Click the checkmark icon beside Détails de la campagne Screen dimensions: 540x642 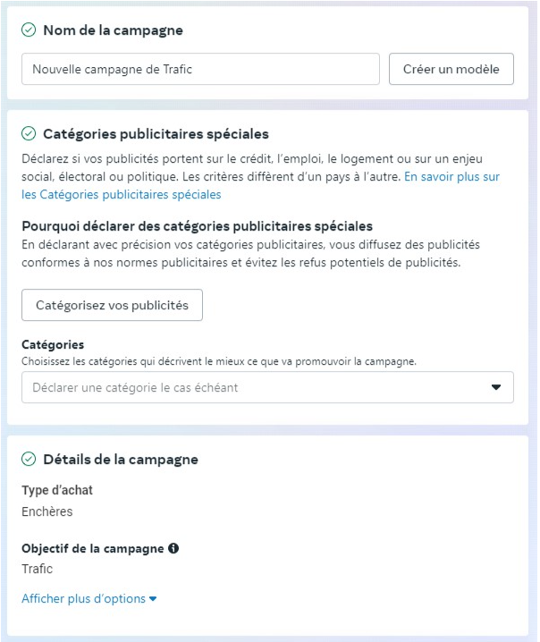tap(29, 460)
